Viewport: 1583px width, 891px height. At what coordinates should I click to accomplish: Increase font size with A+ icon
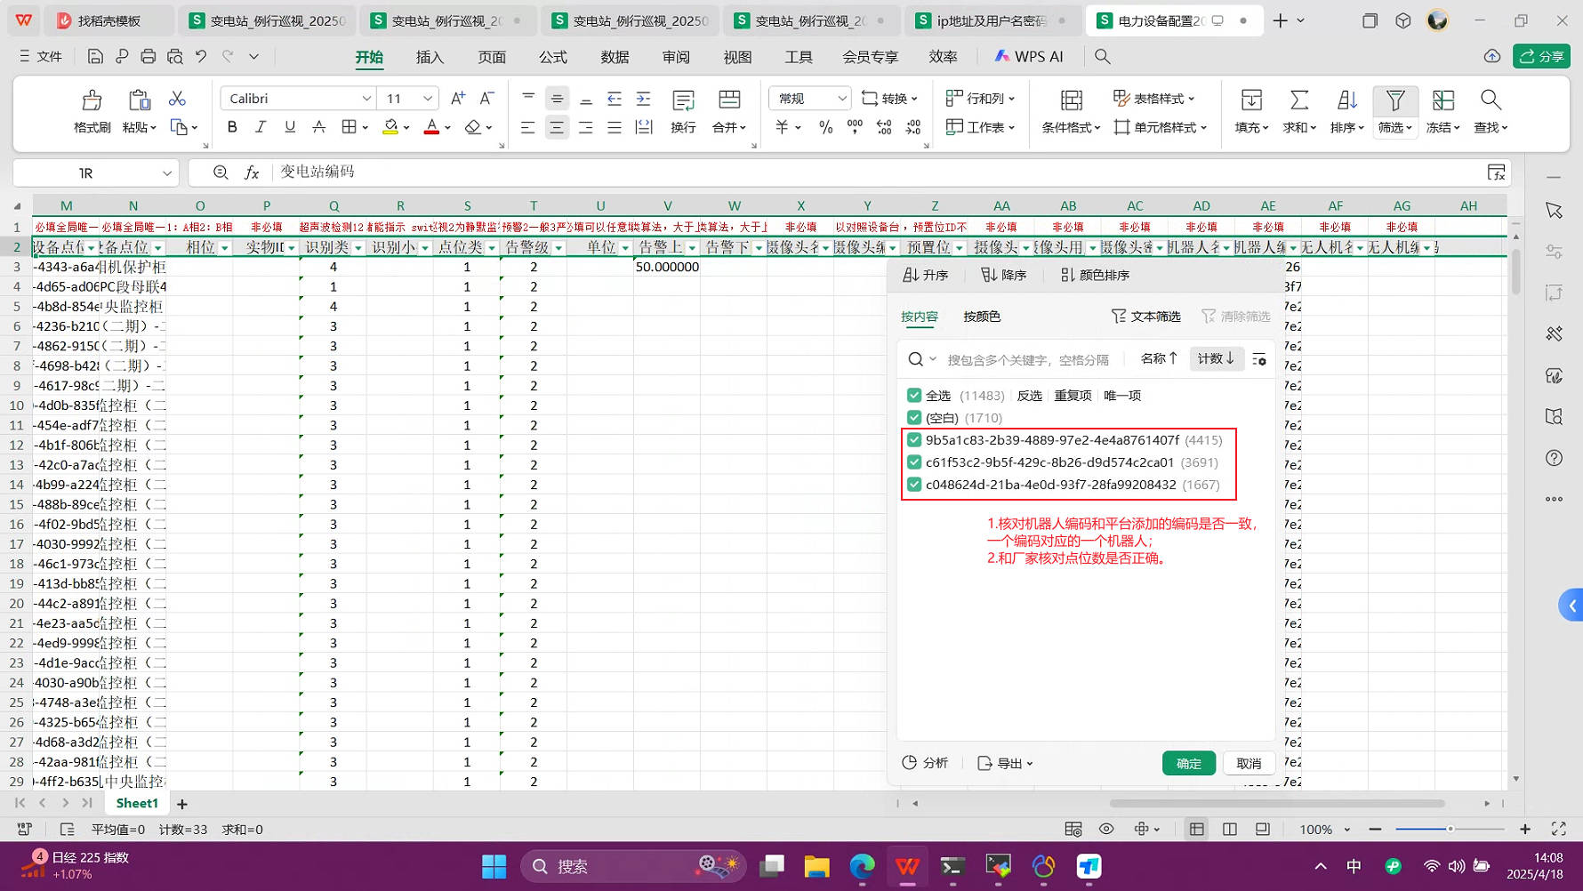point(458,98)
